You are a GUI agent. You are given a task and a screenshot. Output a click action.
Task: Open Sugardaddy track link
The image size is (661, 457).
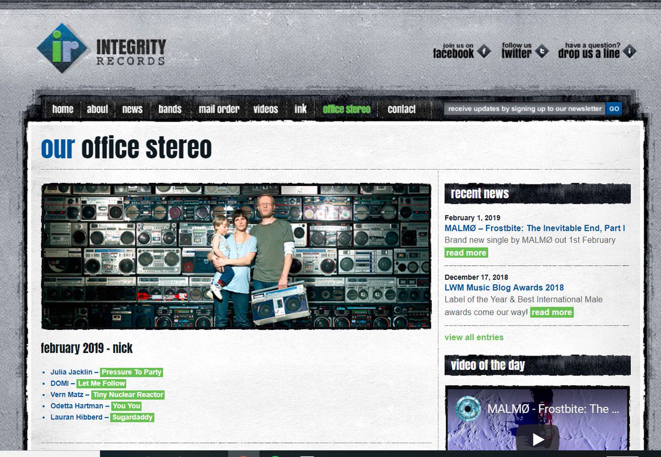point(132,417)
